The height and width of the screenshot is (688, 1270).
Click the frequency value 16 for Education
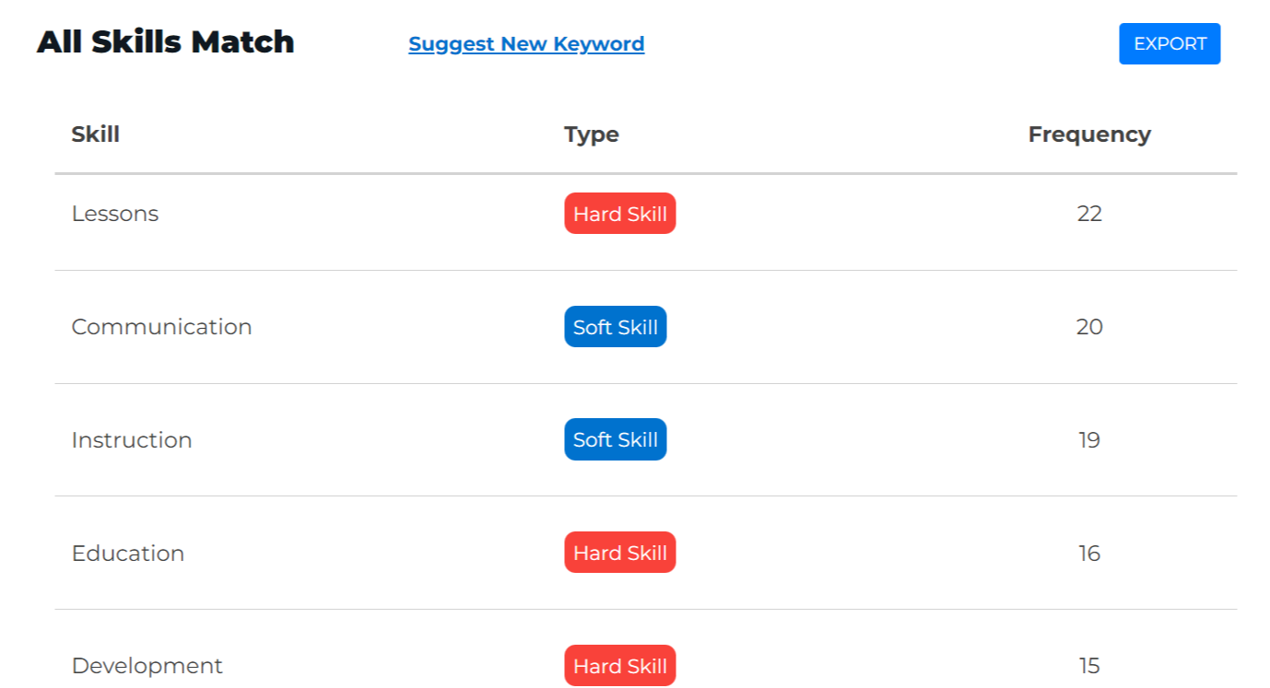(x=1089, y=554)
